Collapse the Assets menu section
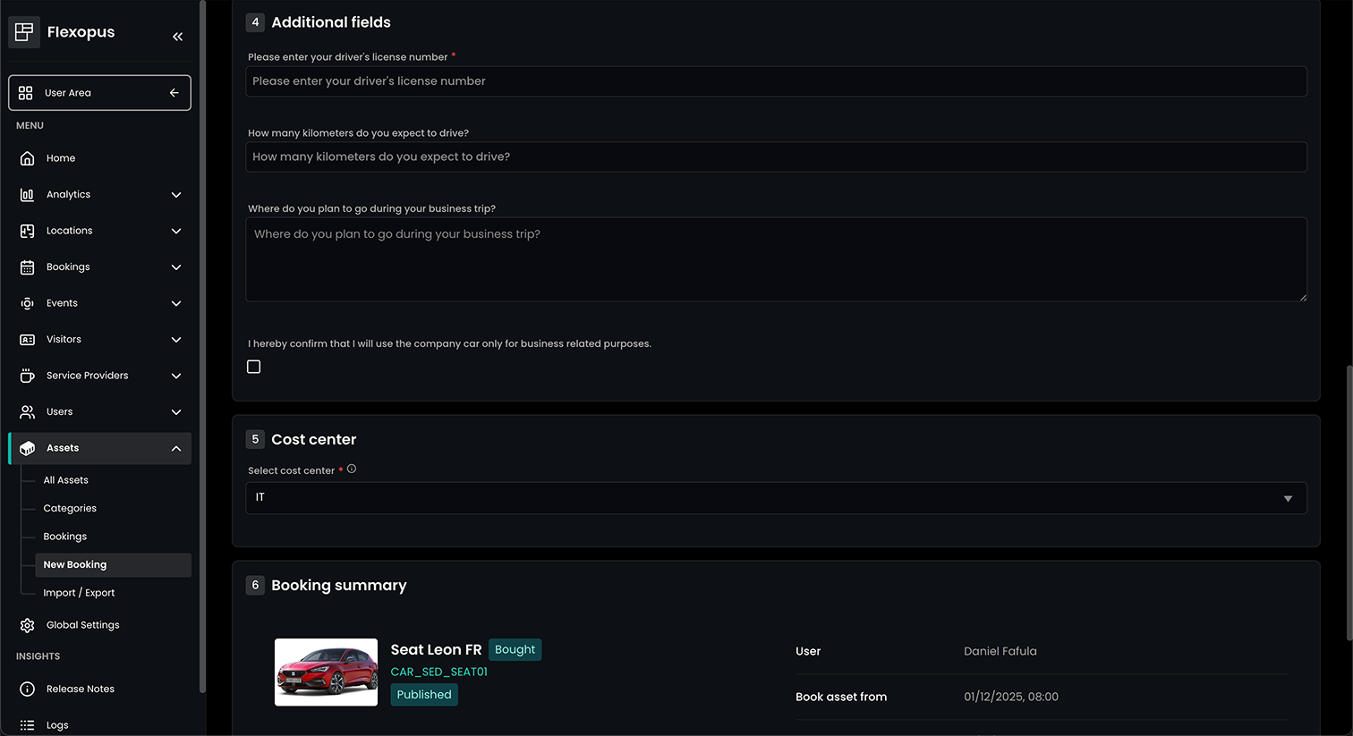 click(176, 448)
